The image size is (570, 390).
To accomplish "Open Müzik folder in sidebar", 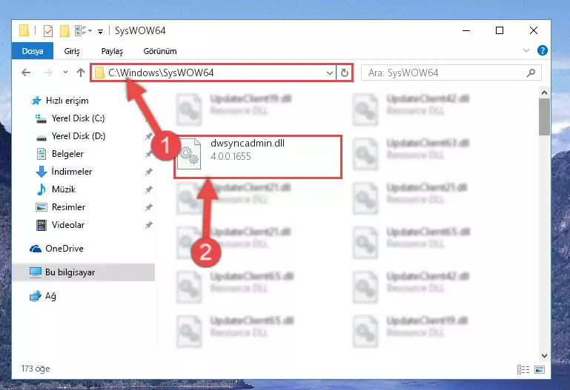I will tap(63, 189).
